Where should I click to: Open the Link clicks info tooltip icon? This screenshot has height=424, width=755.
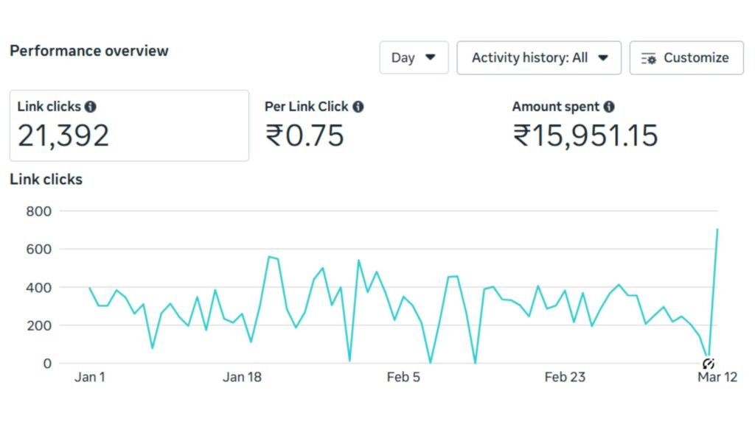pyautogui.click(x=90, y=106)
